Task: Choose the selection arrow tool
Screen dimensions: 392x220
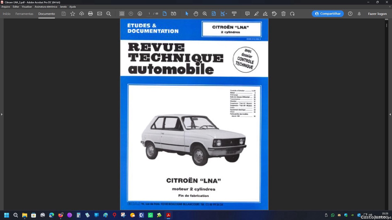Action: point(187,14)
